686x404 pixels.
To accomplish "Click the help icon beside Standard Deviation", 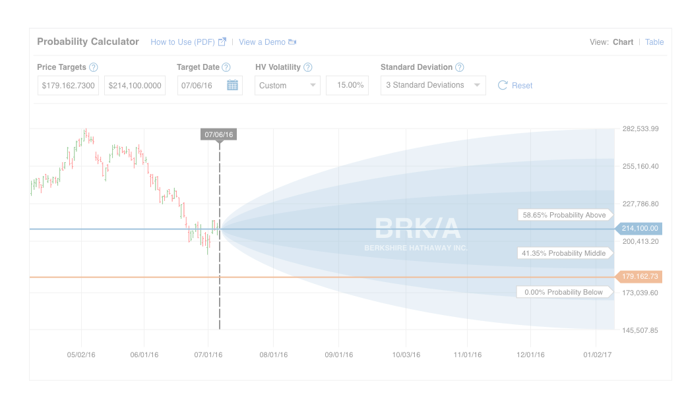I will (x=460, y=67).
